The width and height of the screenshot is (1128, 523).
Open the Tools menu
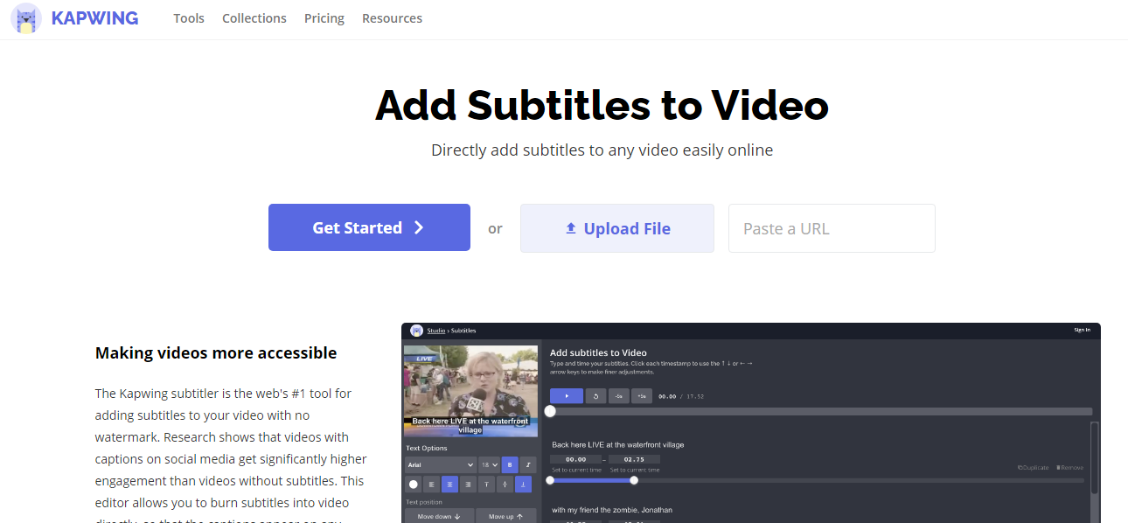click(189, 18)
